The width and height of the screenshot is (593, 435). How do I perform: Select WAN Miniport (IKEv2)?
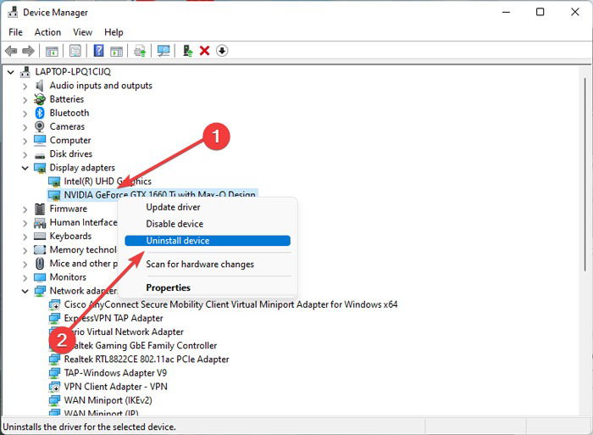[x=108, y=400]
